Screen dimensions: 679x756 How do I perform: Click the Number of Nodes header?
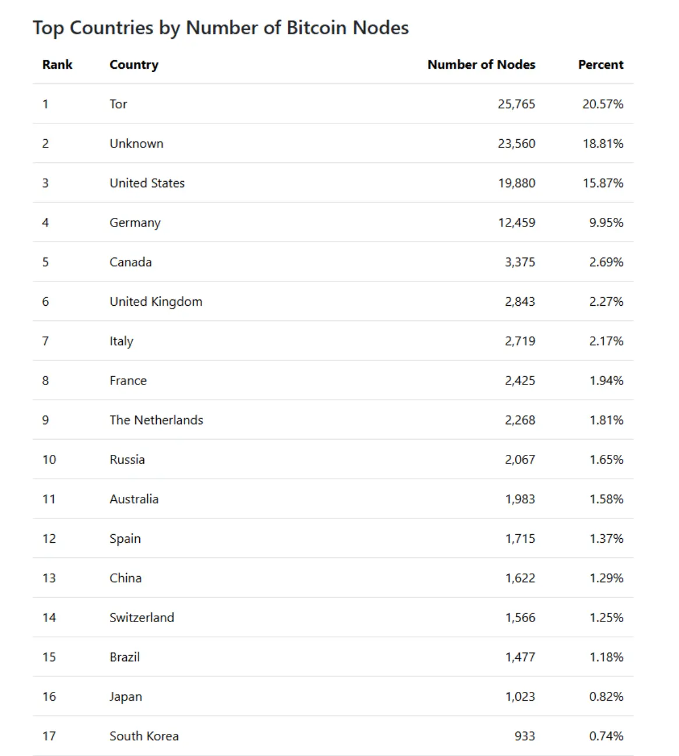tap(481, 65)
